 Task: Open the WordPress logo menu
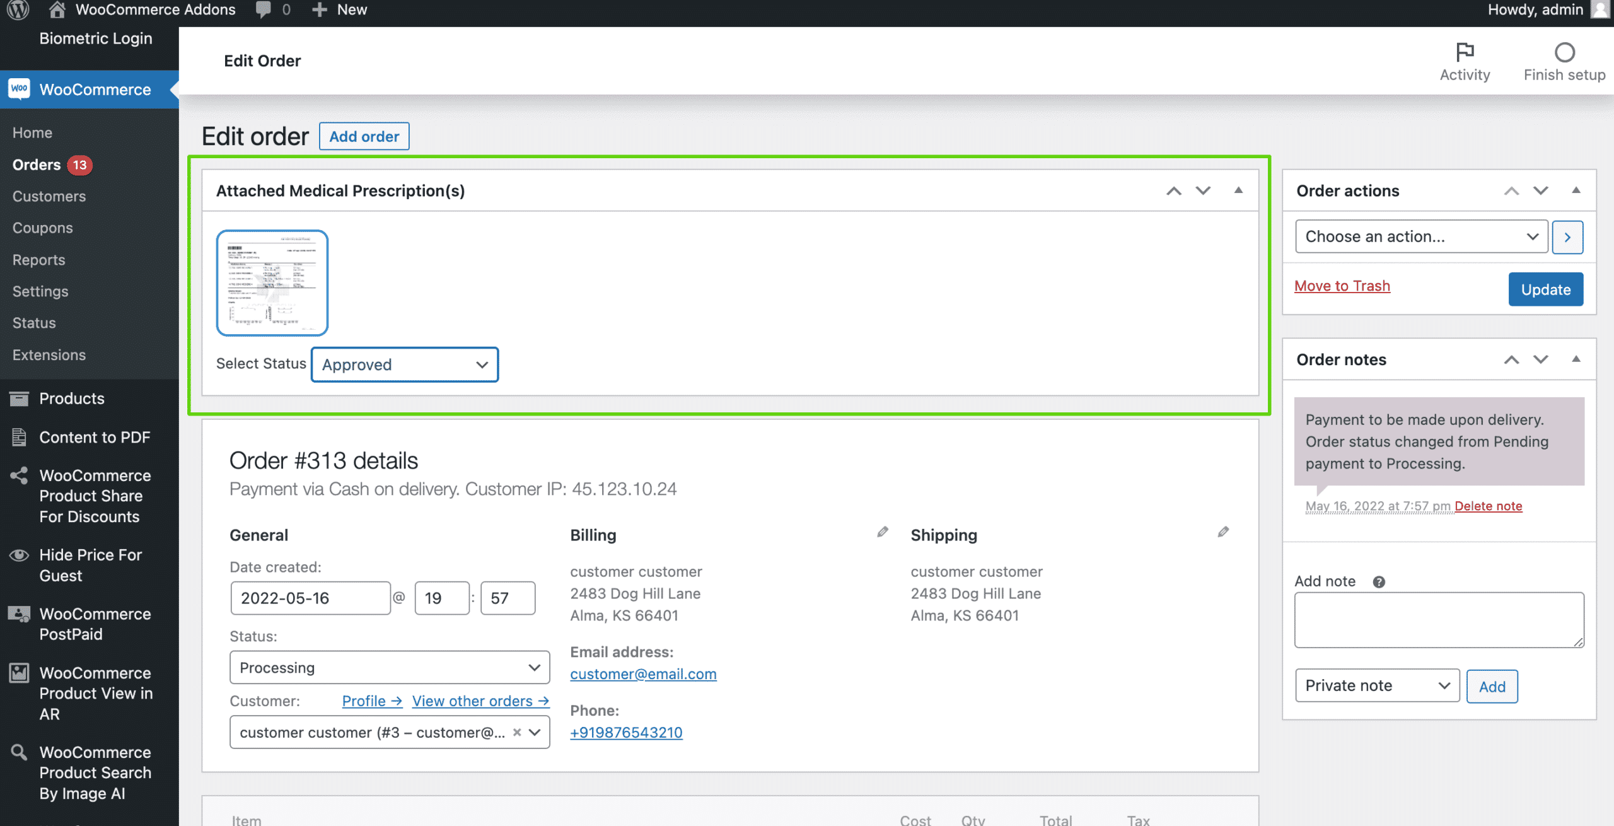(x=18, y=9)
